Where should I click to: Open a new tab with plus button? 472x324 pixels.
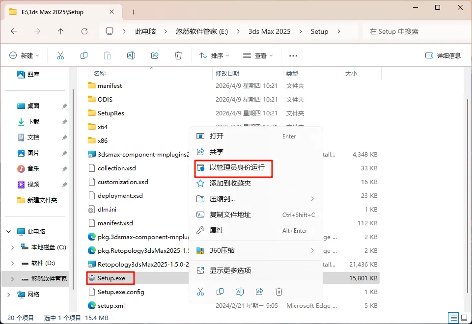(134, 12)
